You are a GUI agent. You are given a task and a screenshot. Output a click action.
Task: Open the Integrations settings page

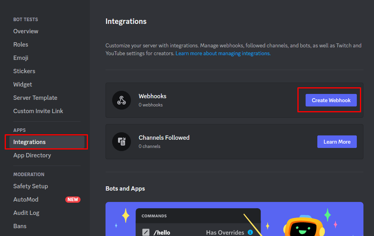point(29,142)
